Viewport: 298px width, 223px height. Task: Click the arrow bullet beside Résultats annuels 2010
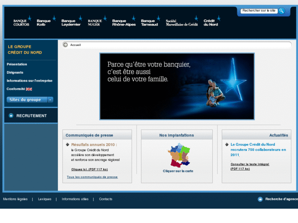[68, 144]
